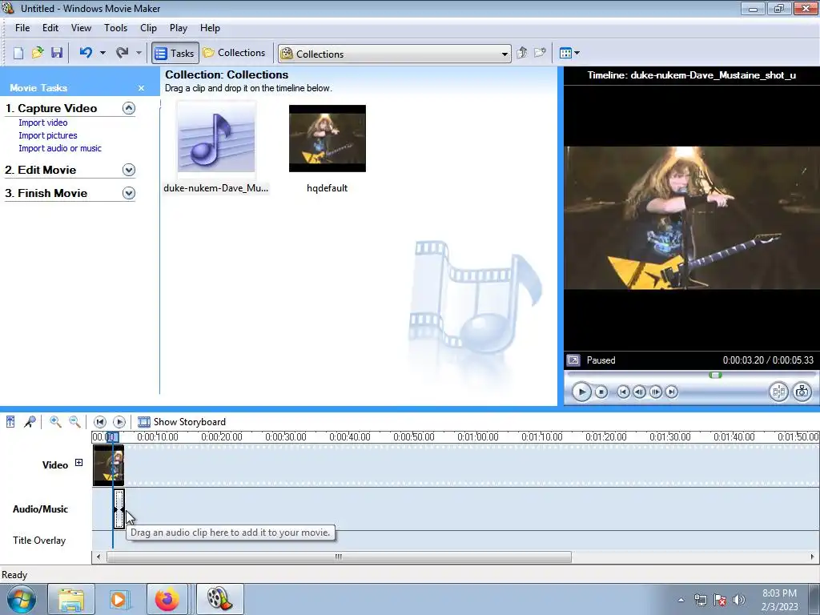Create a new project with New icon
The image size is (820, 615).
click(18, 53)
